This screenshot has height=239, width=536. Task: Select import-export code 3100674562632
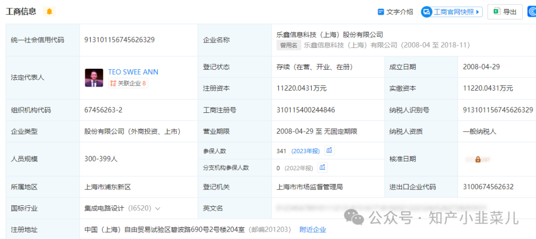point(488,187)
